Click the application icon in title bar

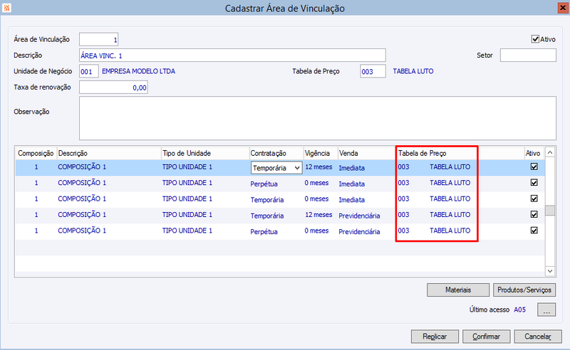point(6,8)
